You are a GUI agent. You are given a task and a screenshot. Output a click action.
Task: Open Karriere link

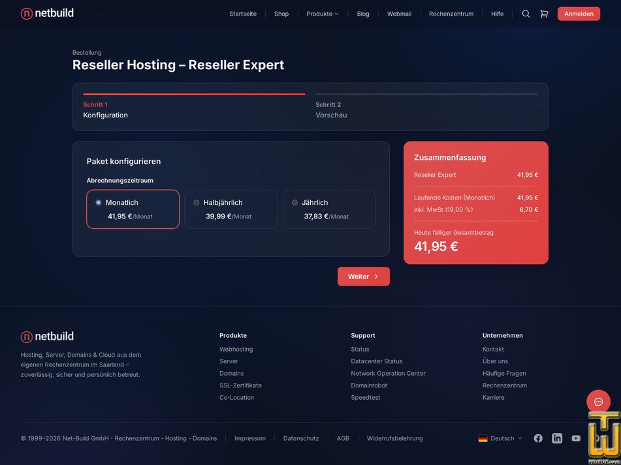point(493,397)
